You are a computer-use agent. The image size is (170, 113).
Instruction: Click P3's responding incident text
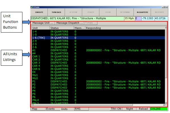[123, 88]
